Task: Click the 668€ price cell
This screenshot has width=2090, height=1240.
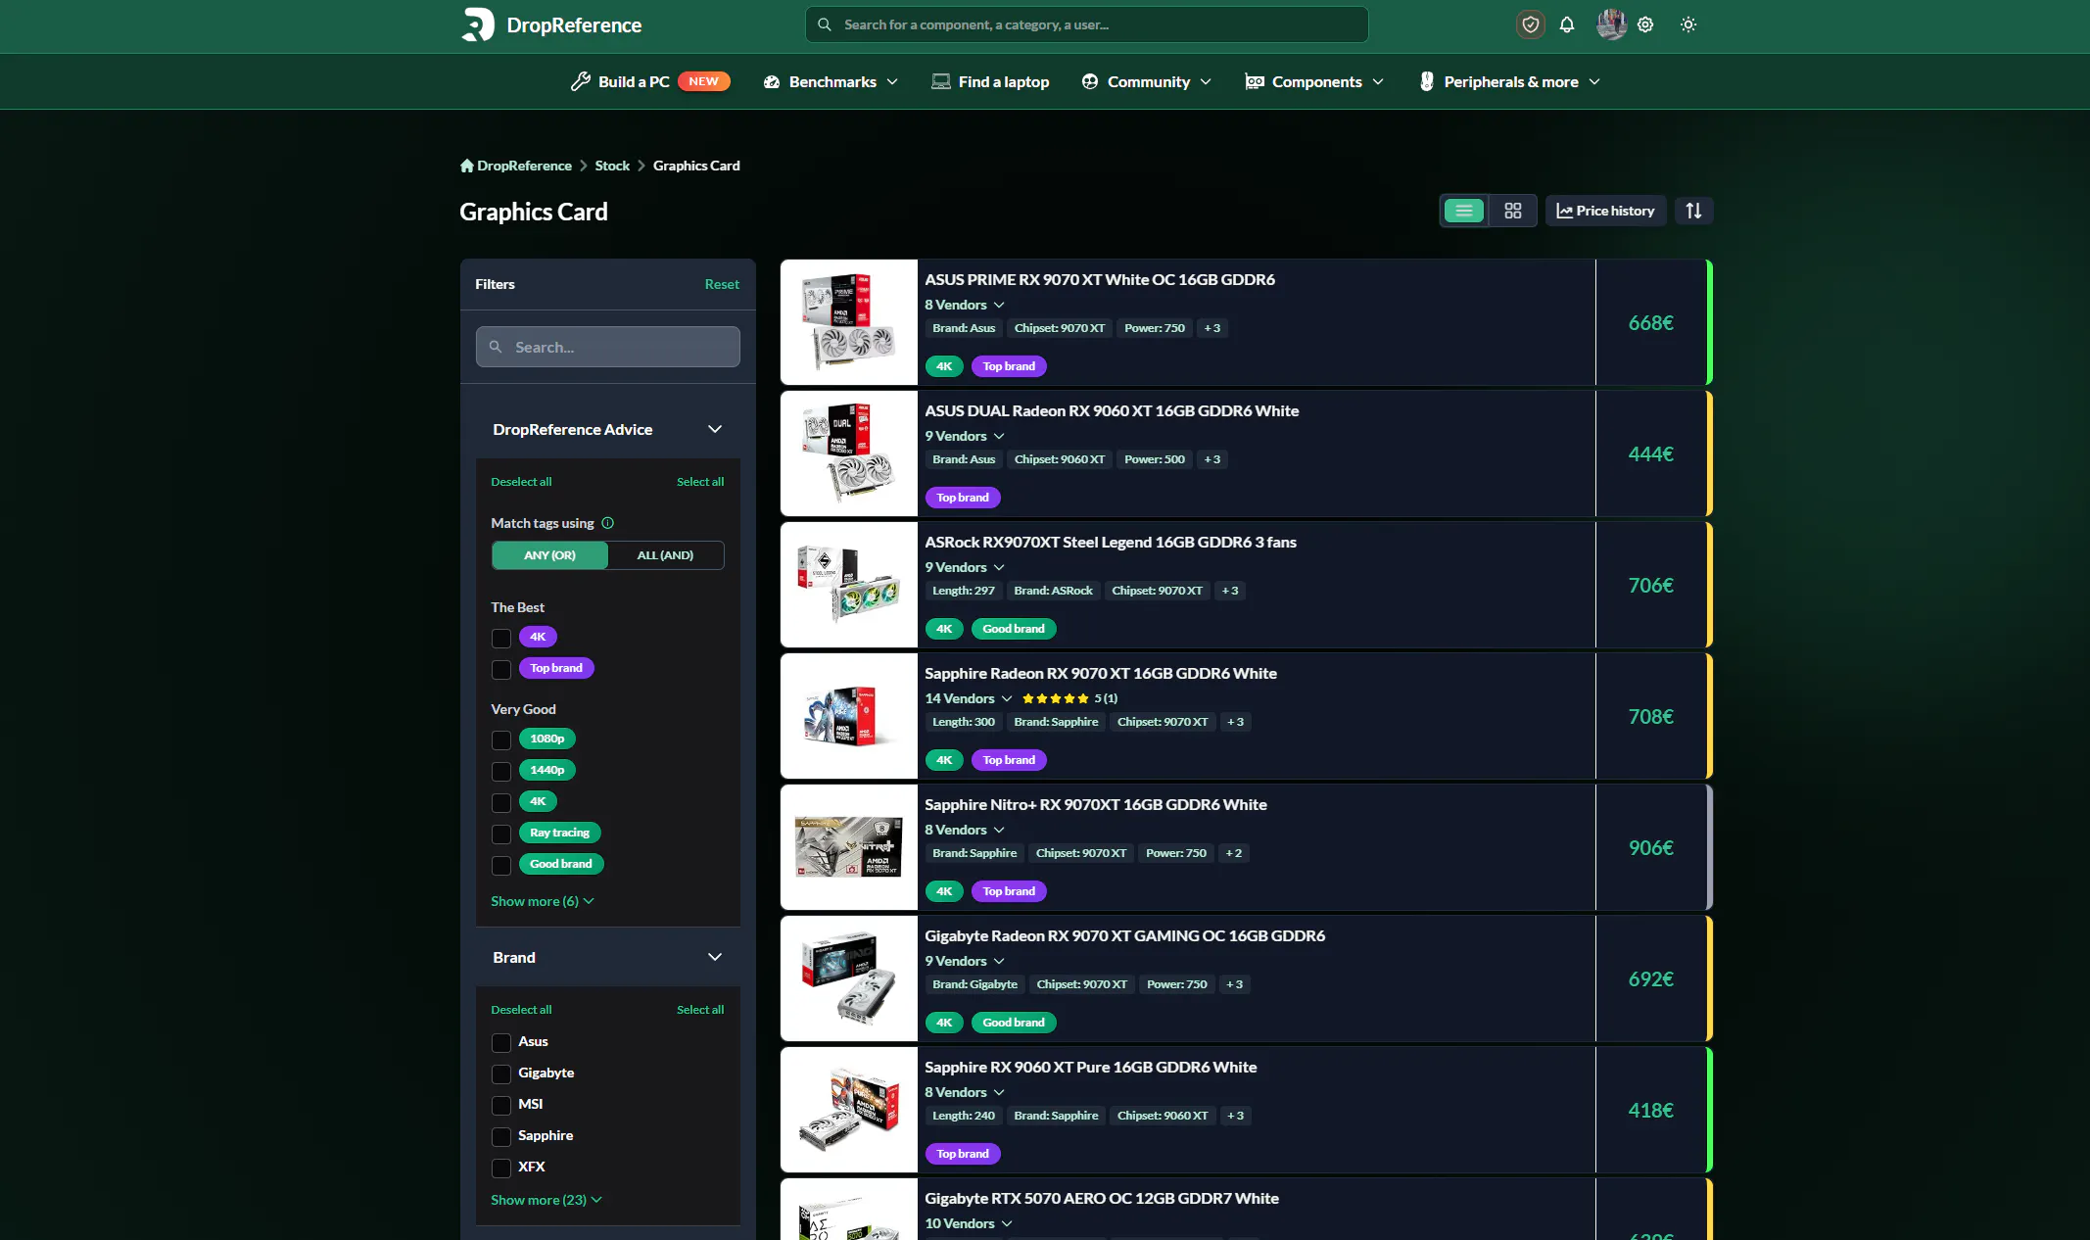Action: pos(1650,322)
